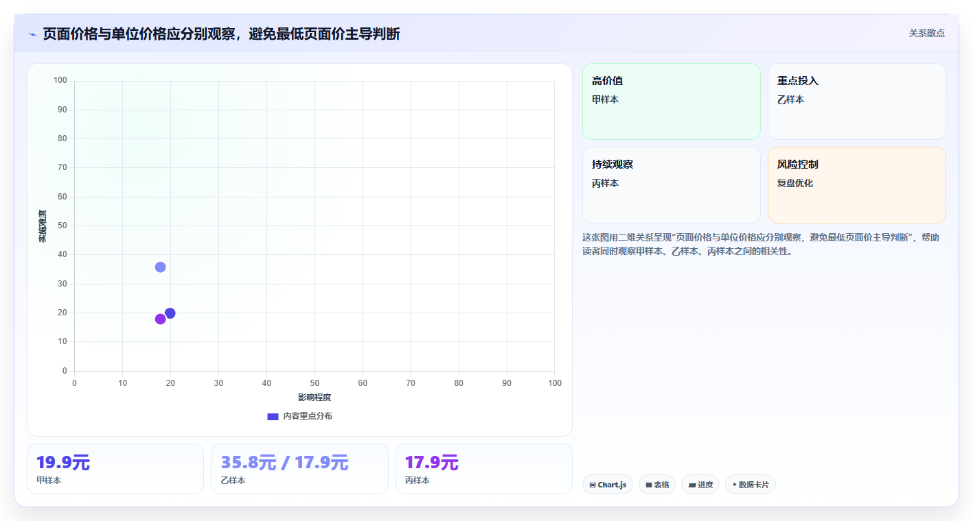The height and width of the screenshot is (521, 973).
Task: Select the 数据卡片 tag chip
Action: pyautogui.click(x=751, y=485)
